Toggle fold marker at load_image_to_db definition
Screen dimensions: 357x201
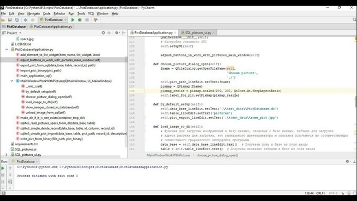point(144,127)
